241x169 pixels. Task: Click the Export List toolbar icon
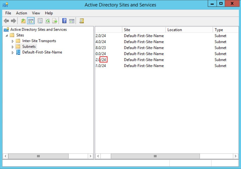[55, 21]
